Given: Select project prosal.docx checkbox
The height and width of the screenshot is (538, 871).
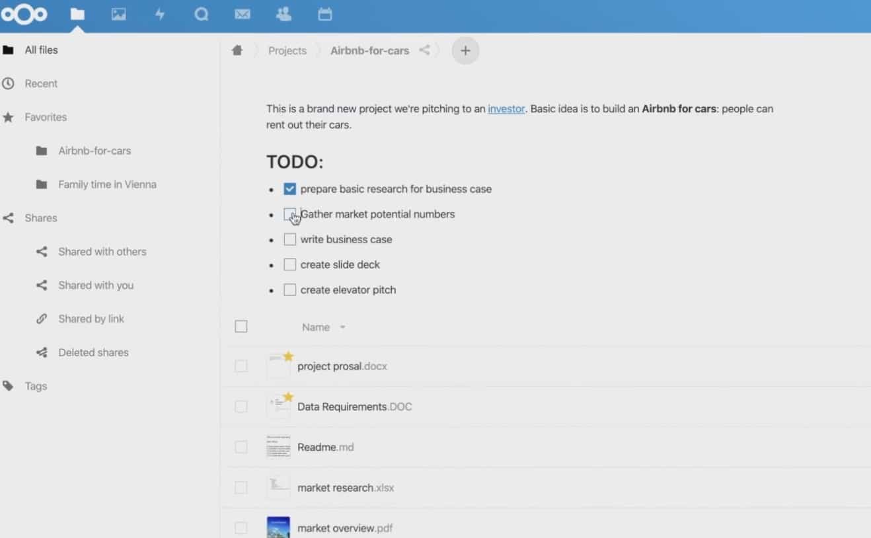Looking at the screenshot, I should [241, 366].
